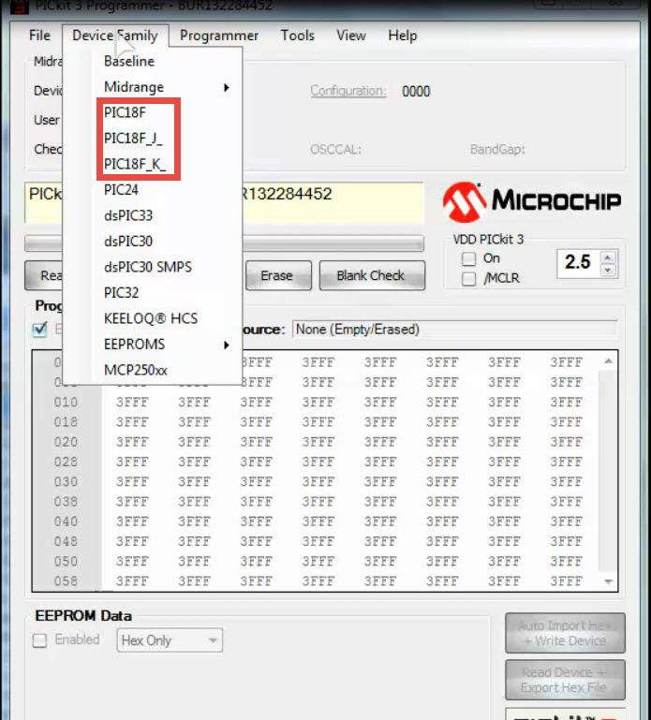Choose PIC18F device family
This screenshot has height=720, width=651.
pyautogui.click(x=153, y=112)
